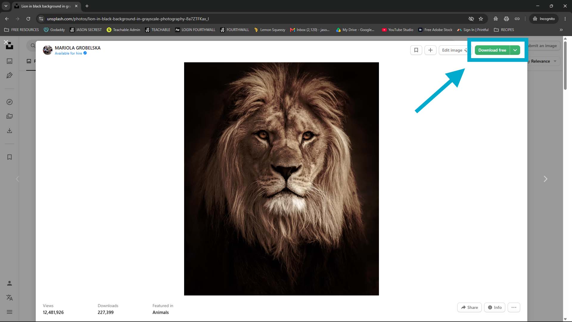This screenshot has height=322, width=572.
Task: Open the Explore compass sidebar icon
Action: (10, 102)
